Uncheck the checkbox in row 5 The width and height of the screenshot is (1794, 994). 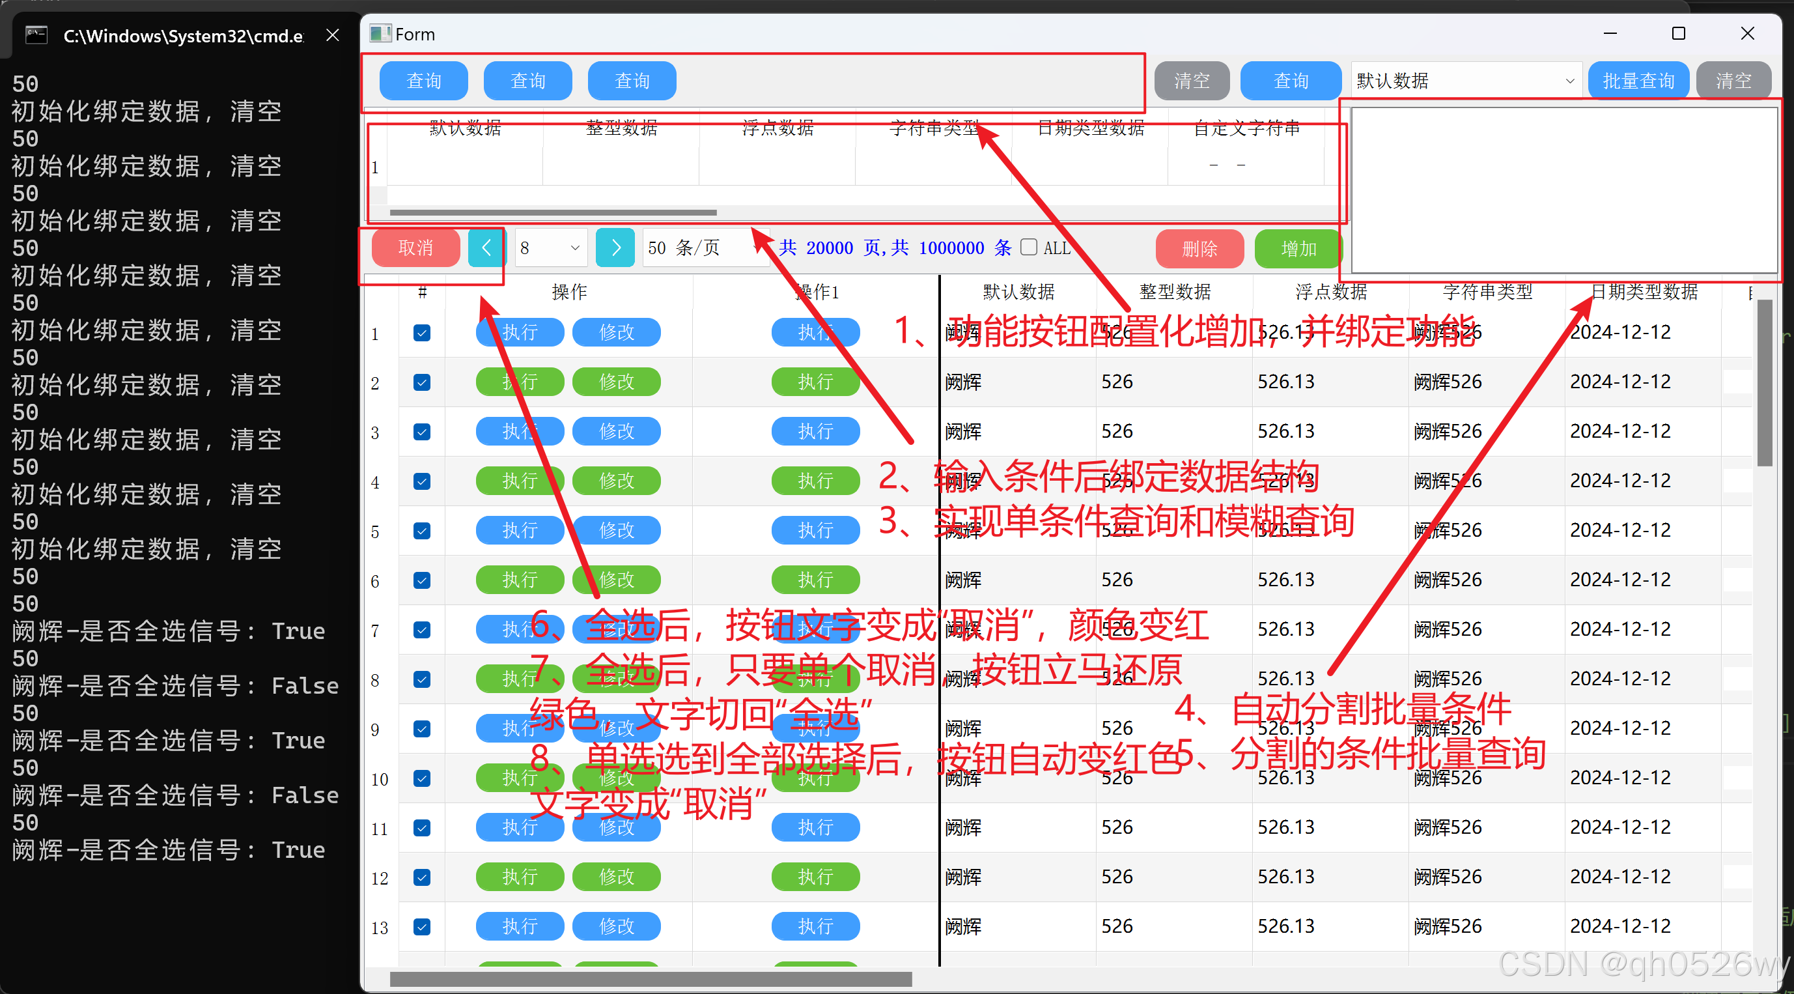pos(422,531)
